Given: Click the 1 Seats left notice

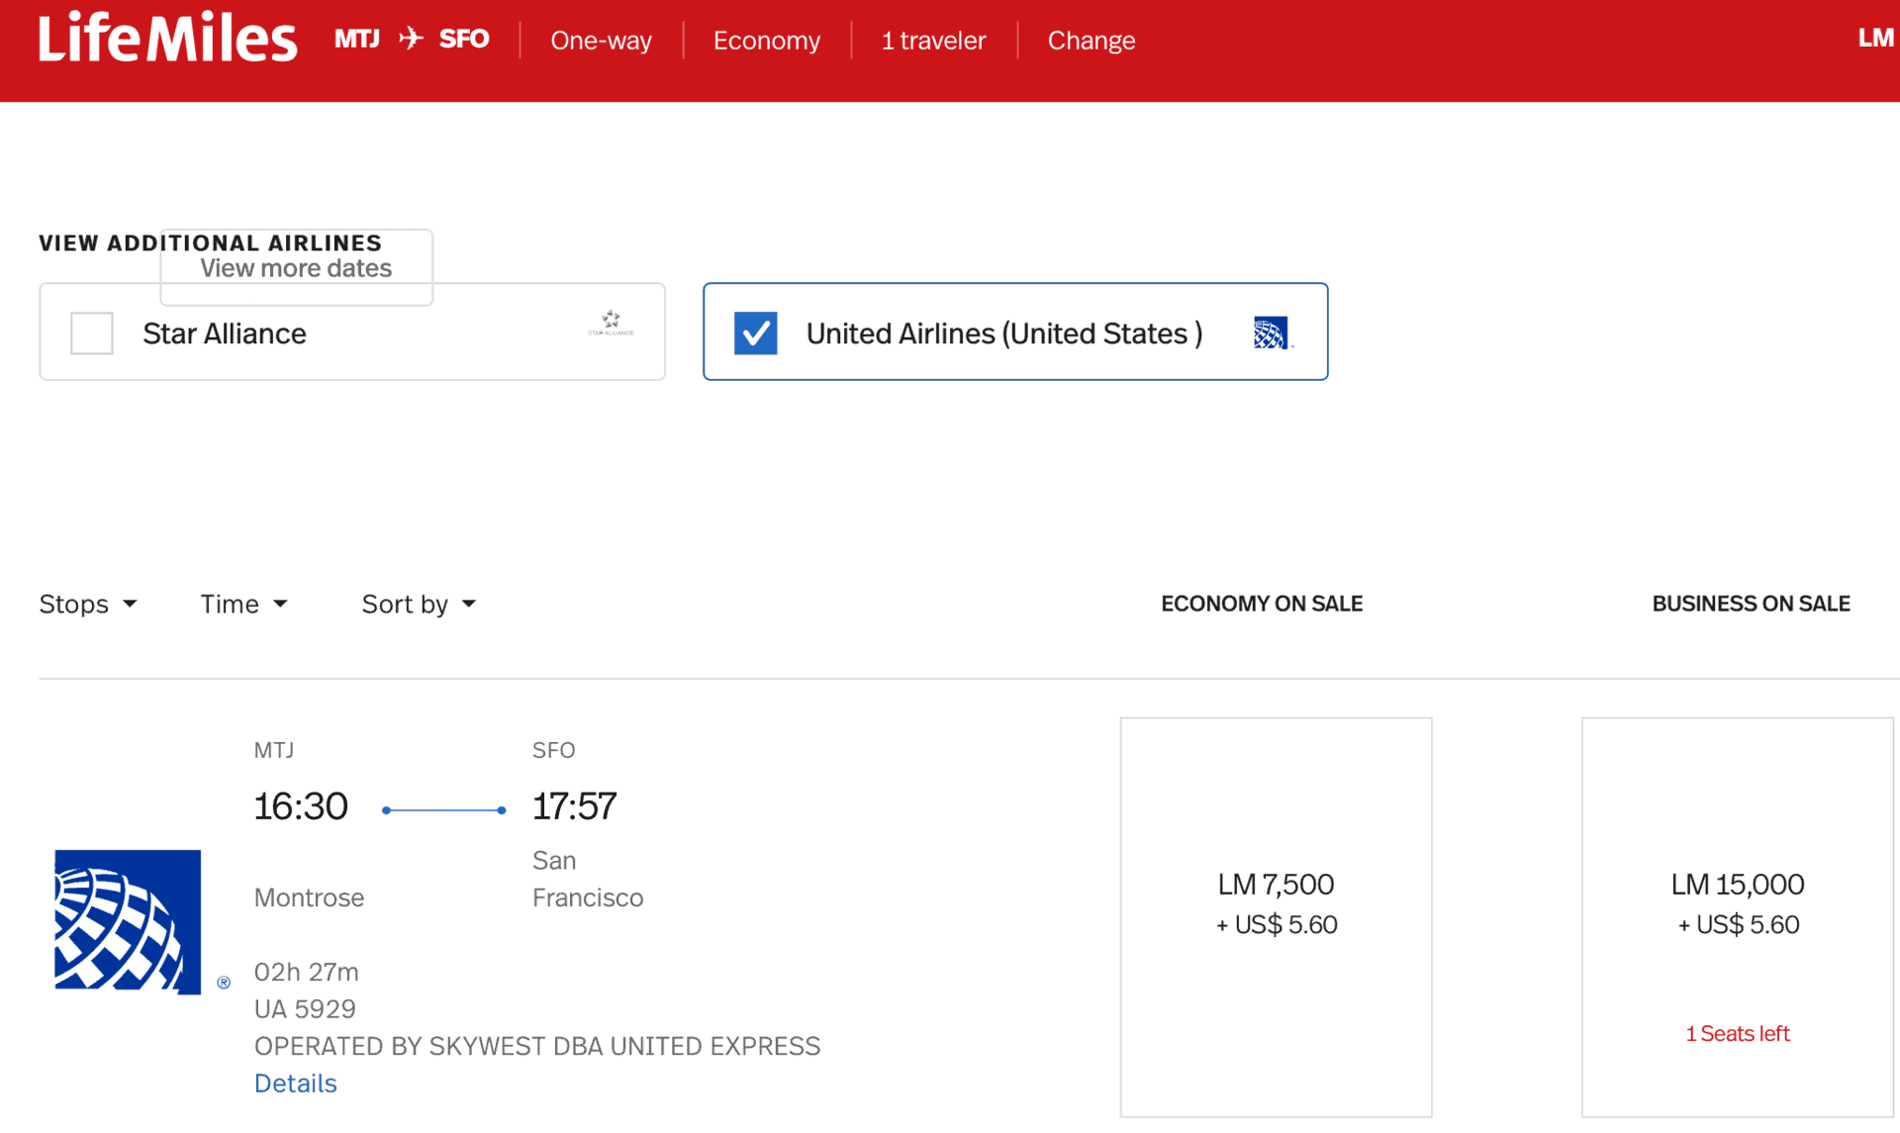Looking at the screenshot, I should (1738, 1034).
